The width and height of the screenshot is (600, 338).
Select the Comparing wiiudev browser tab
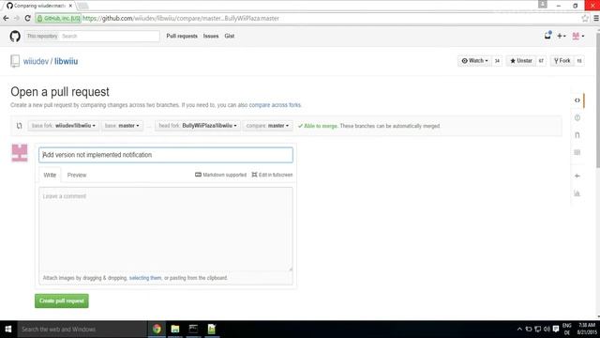(38, 6)
